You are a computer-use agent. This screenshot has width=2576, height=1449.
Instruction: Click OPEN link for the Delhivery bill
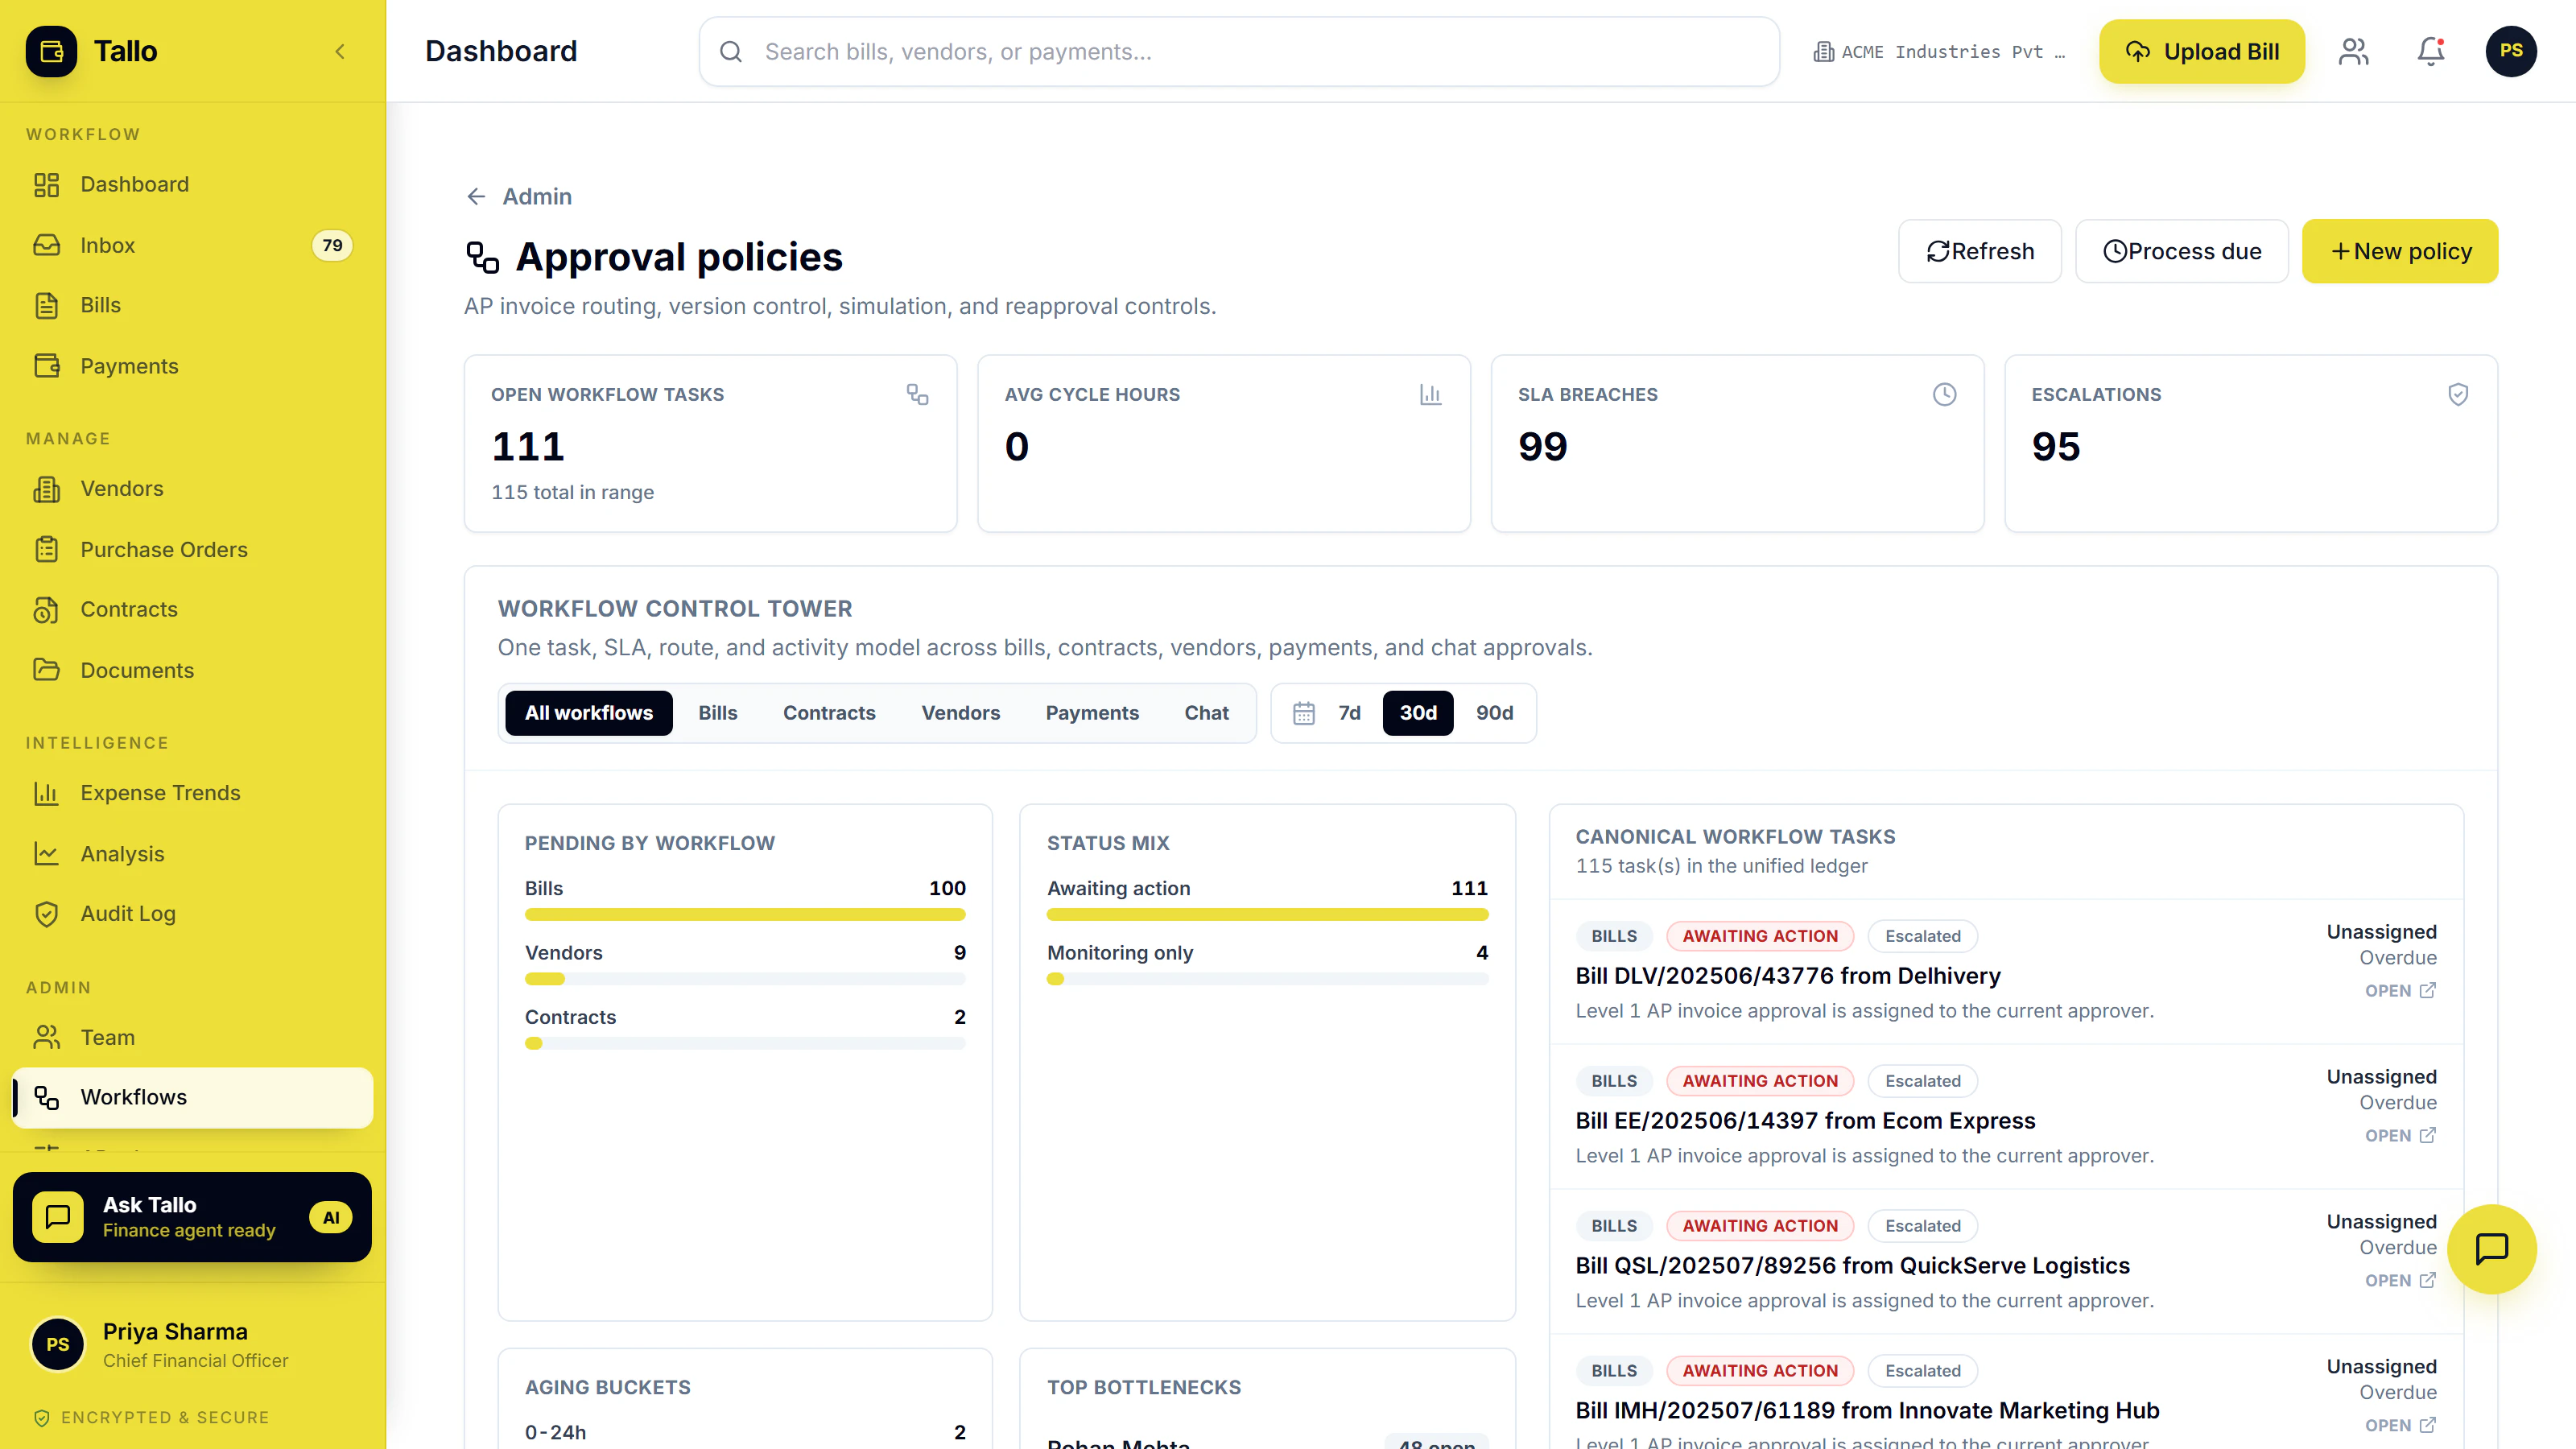(2400, 990)
